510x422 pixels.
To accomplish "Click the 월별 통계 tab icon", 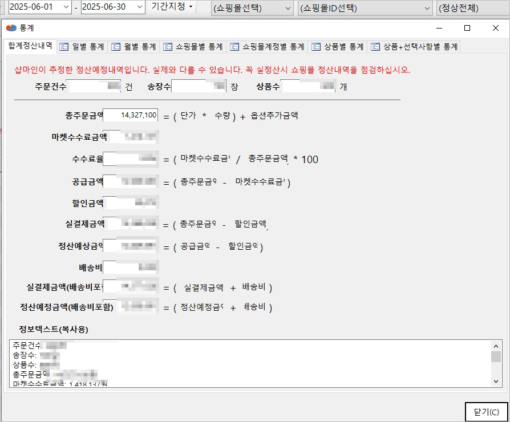I will 116,47.
